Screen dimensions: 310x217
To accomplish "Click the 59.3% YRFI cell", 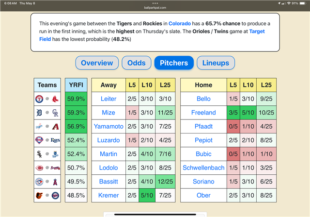I will pyautogui.click(x=76, y=113).
